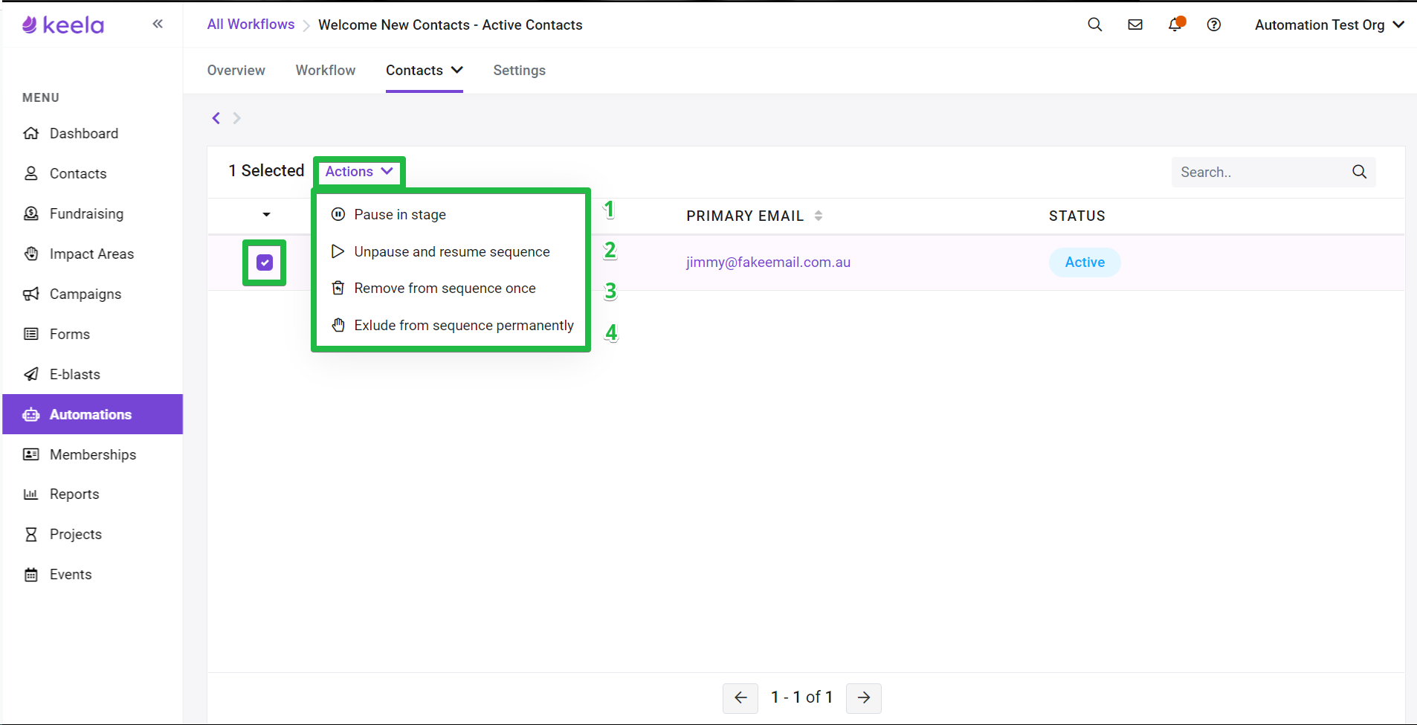Click the 1 - 1 of 1 pagination text
The width and height of the screenshot is (1417, 725).
pos(801,697)
